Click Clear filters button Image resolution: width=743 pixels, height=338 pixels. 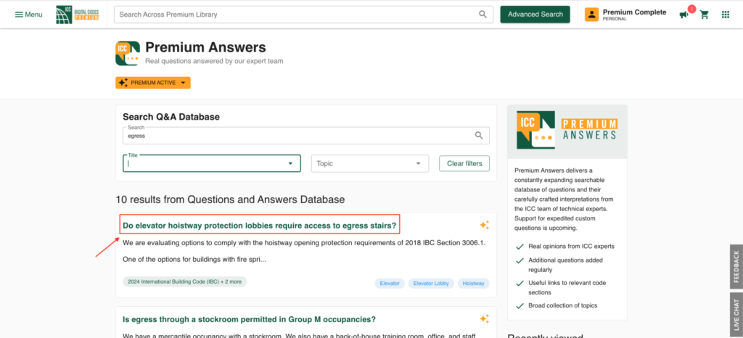(x=464, y=163)
